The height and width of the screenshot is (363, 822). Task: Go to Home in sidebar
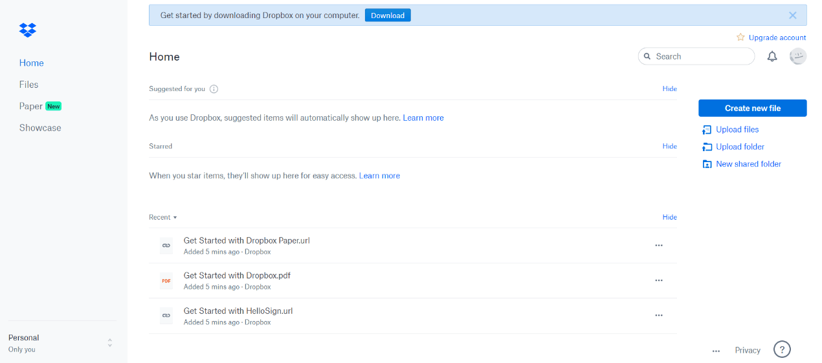click(x=32, y=63)
